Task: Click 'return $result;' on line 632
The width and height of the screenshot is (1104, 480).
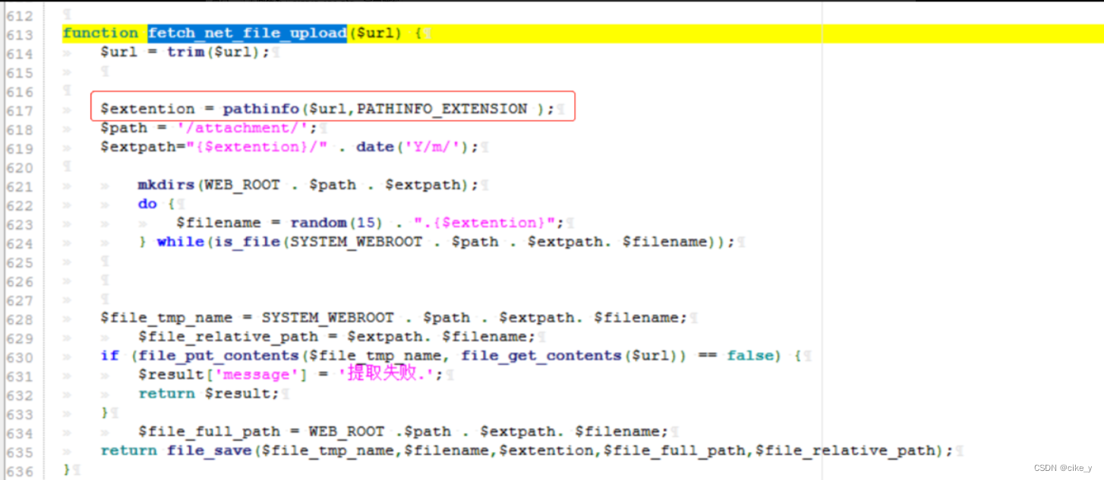Action: pos(209,394)
